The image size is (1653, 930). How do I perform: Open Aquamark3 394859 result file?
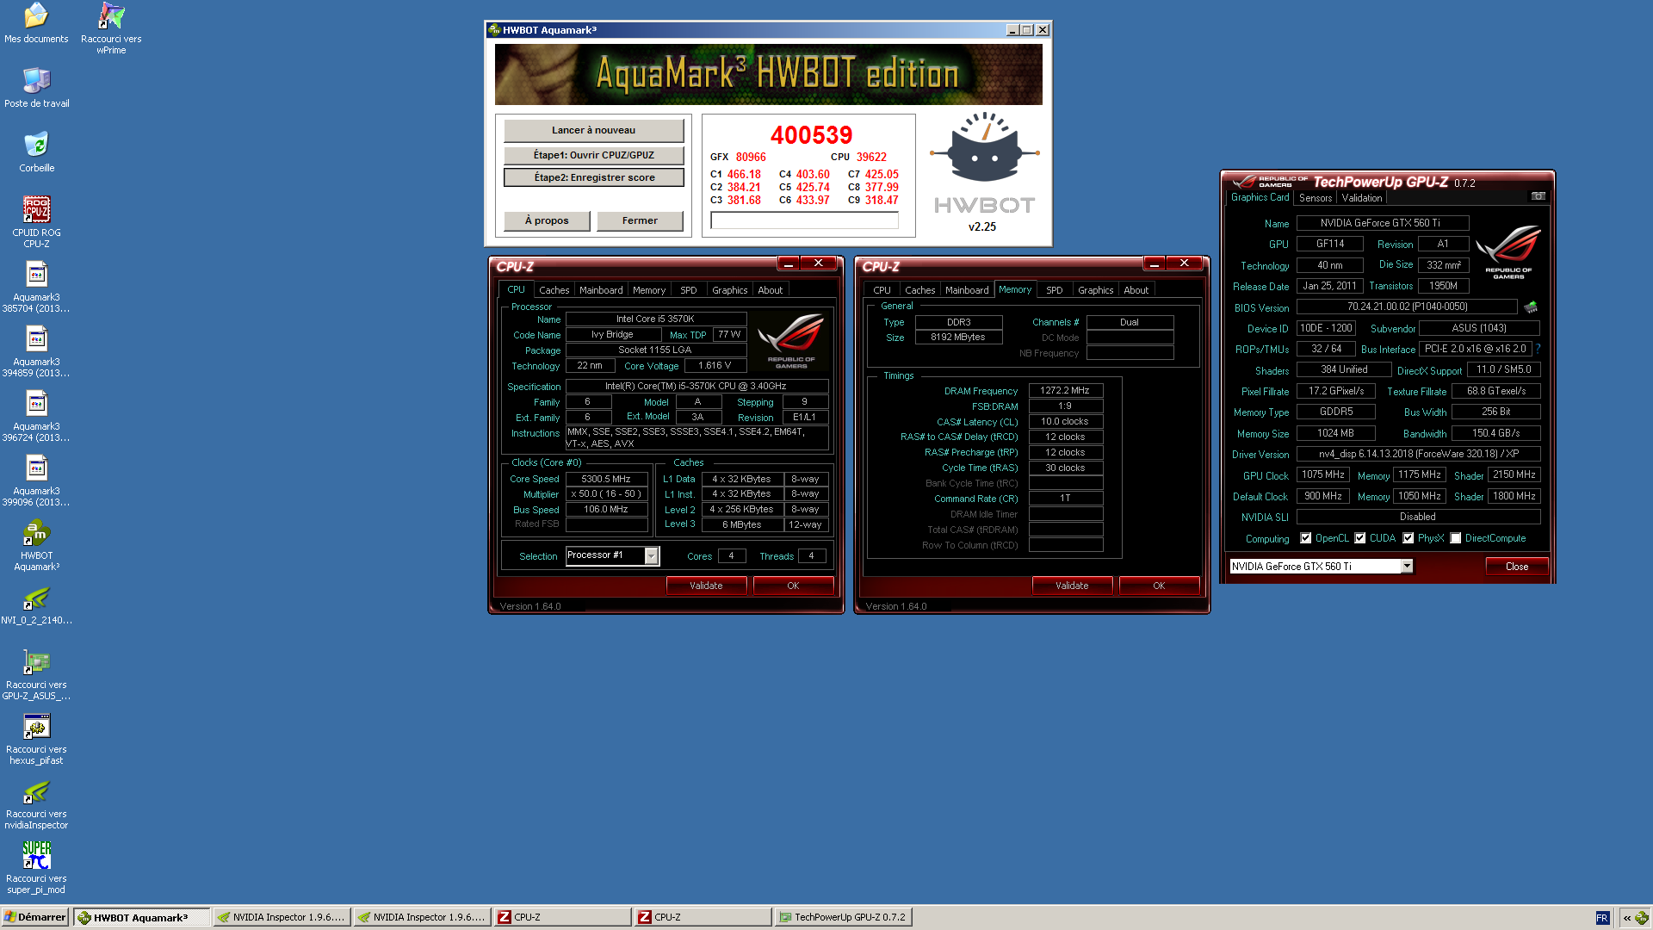click(x=36, y=351)
